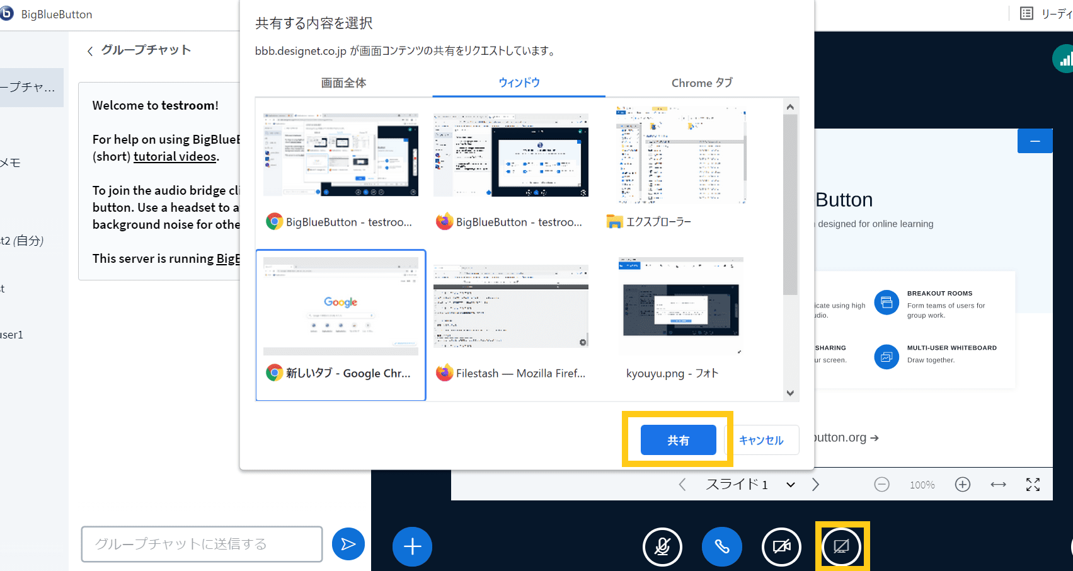Open the tutorial videos link

(x=175, y=156)
